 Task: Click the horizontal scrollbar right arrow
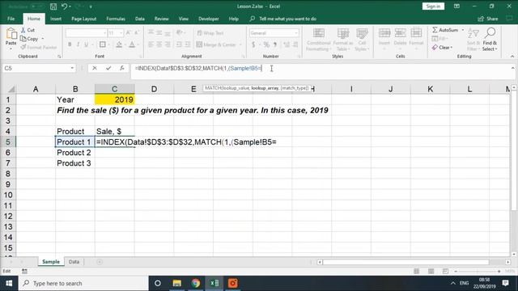[x=507, y=262]
